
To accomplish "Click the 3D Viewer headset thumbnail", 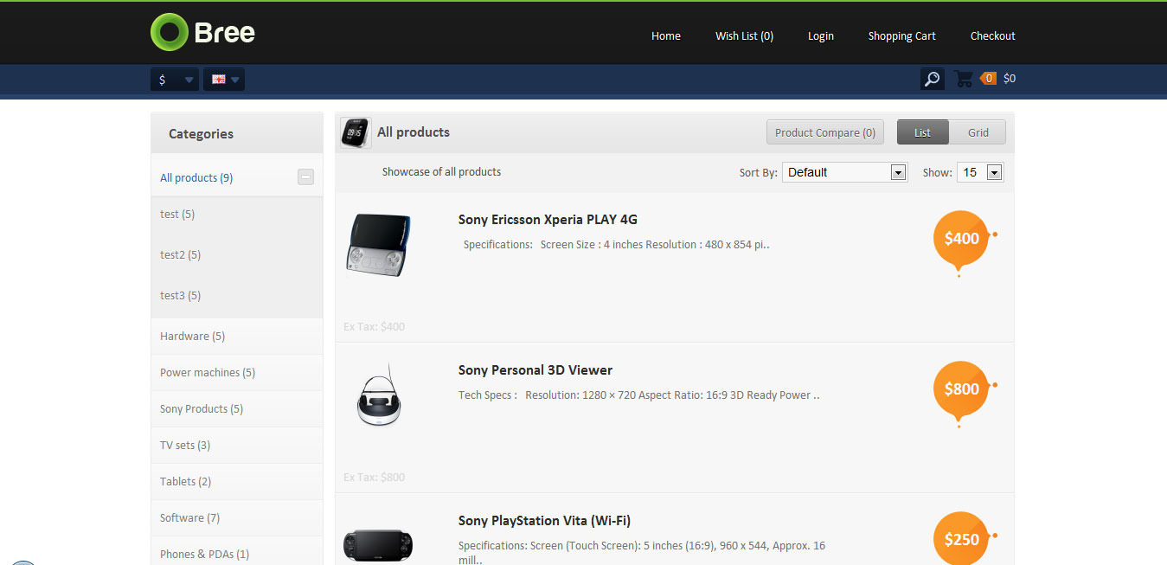I will click(379, 395).
